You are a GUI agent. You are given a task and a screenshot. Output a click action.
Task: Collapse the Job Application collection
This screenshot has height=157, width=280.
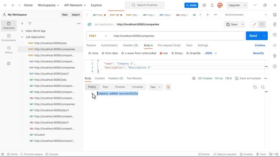[22, 37]
